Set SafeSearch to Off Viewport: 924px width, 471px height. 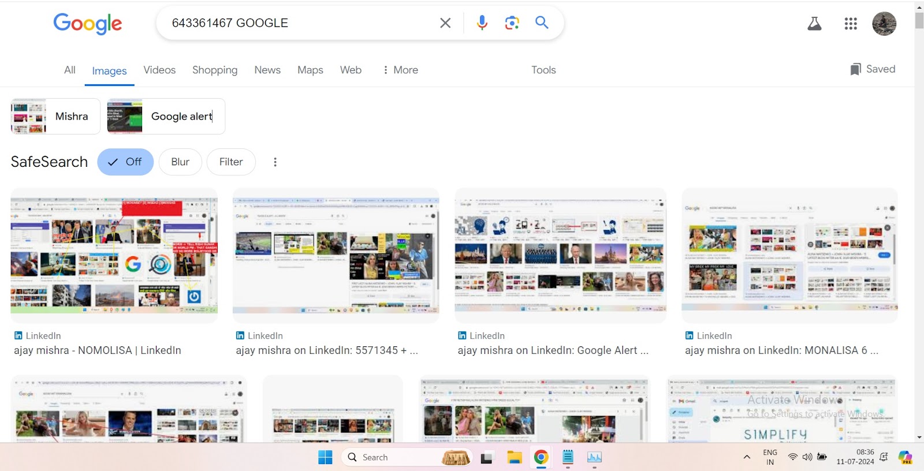(x=125, y=162)
